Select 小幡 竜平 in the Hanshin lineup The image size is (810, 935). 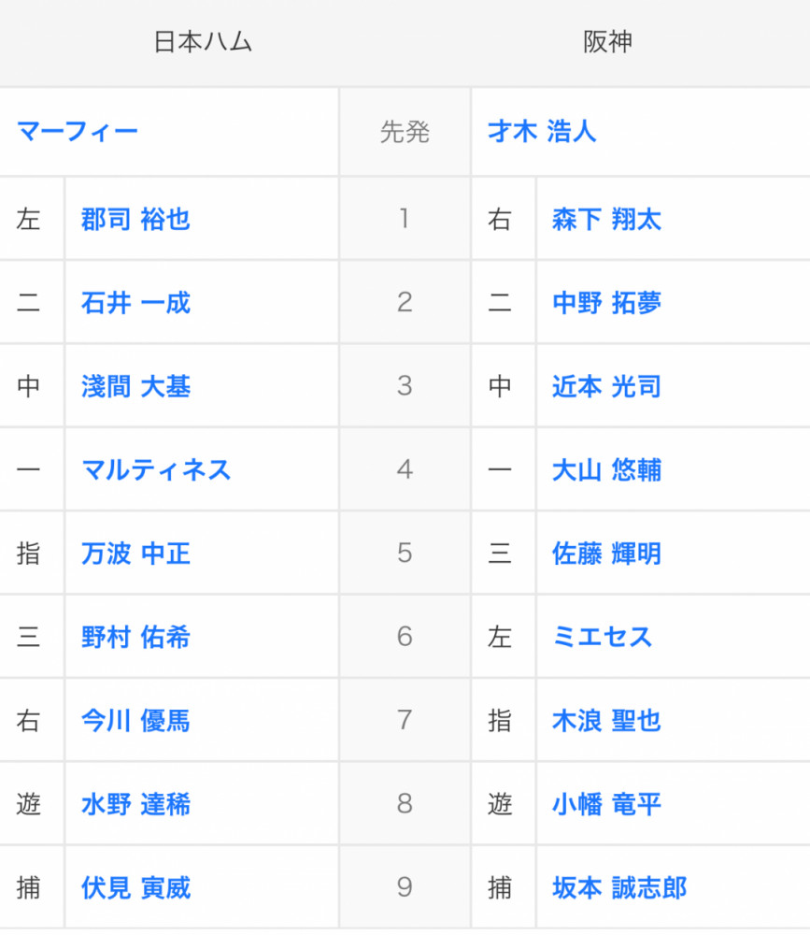[607, 804]
